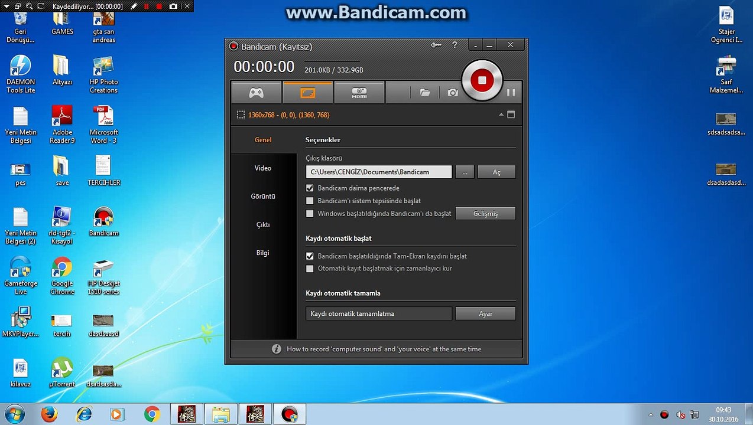Click the Kaydı otomatik tamamlatma field
Image resolution: width=753 pixels, height=425 pixels.
[x=379, y=313]
